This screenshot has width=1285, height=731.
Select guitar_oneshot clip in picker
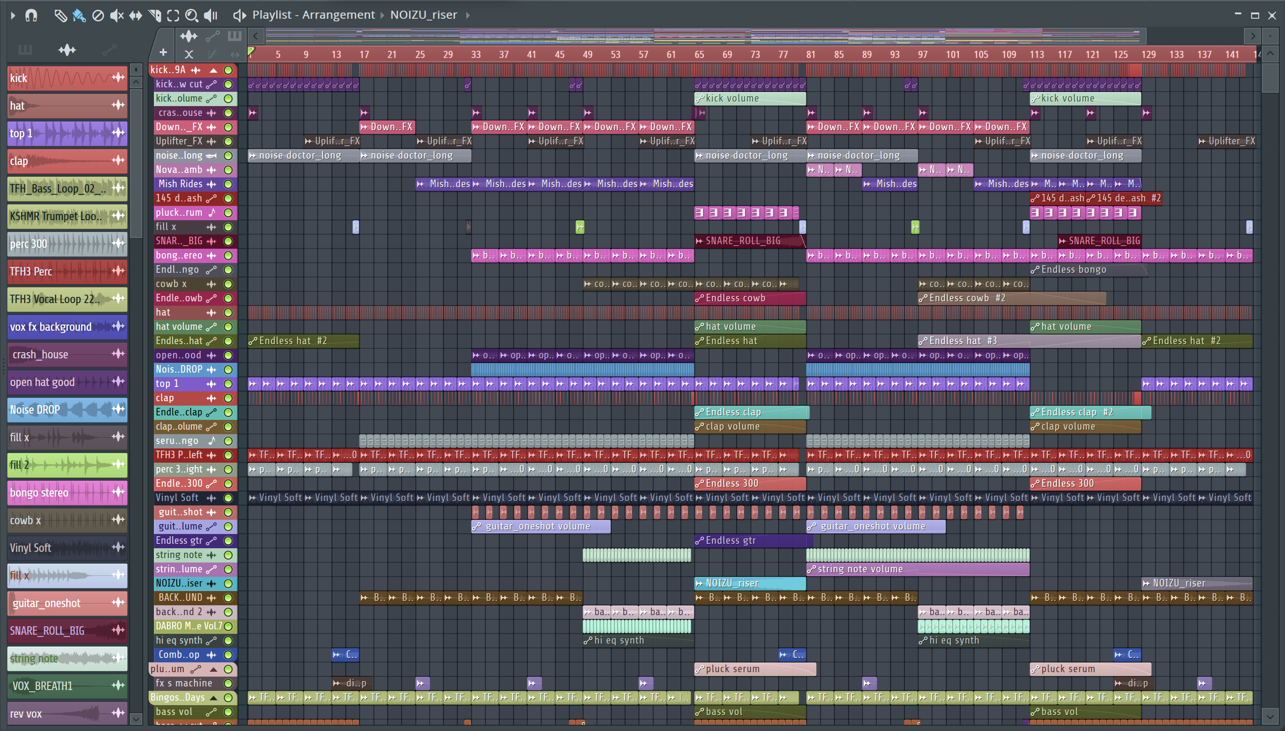point(67,603)
